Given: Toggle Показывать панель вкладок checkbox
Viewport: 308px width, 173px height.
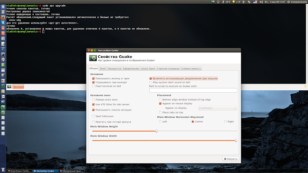Looking at the screenshot, I should point(93,110).
